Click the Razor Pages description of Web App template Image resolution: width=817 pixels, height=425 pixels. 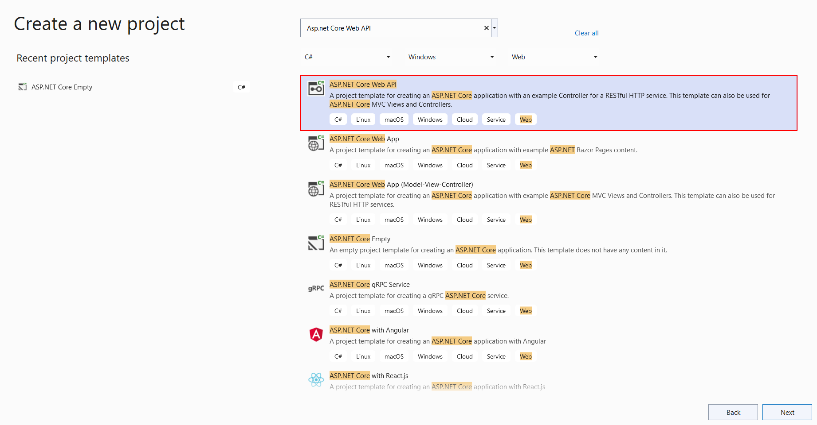click(x=483, y=150)
